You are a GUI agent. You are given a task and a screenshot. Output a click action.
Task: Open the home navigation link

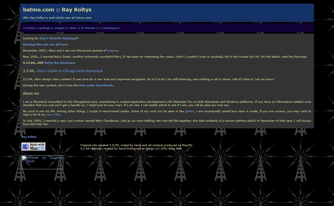[30, 28]
